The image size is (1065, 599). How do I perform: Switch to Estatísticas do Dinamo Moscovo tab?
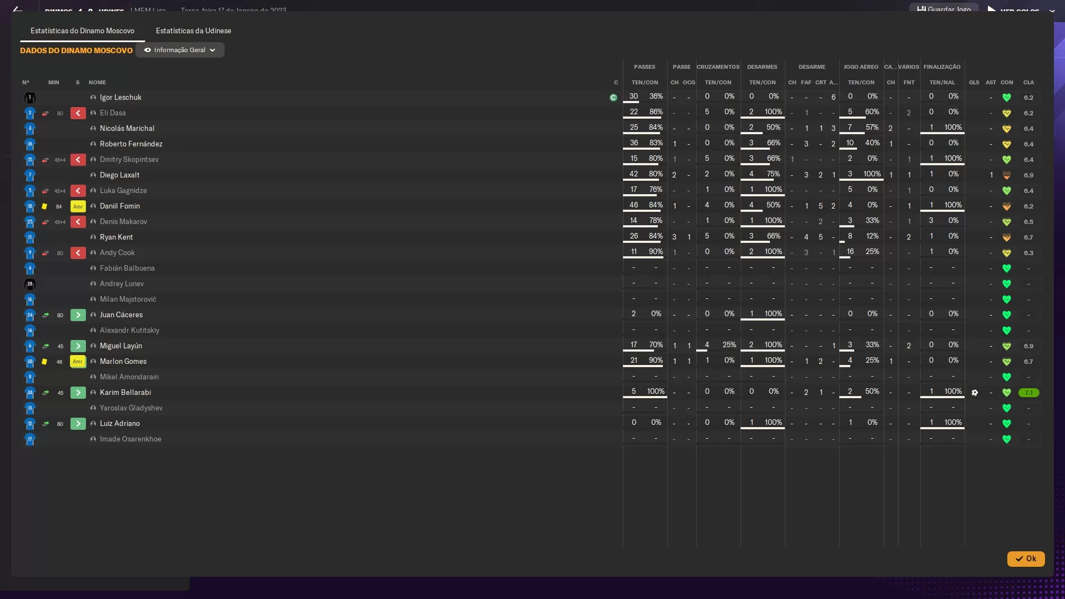(82, 31)
